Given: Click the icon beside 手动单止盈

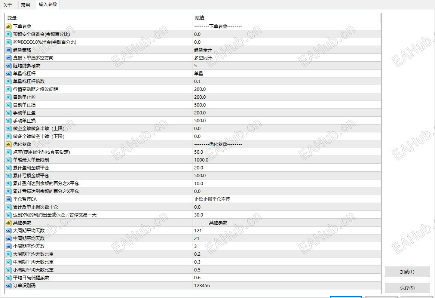Looking at the screenshot, I should pos(8,113).
